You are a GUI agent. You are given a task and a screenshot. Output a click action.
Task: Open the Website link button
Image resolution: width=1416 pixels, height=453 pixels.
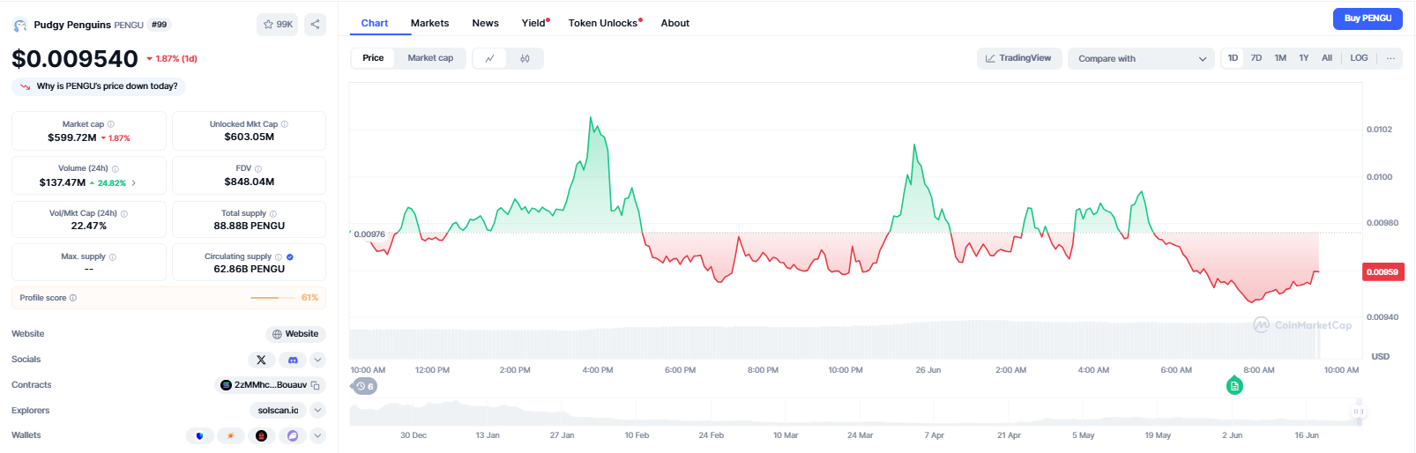coord(295,334)
